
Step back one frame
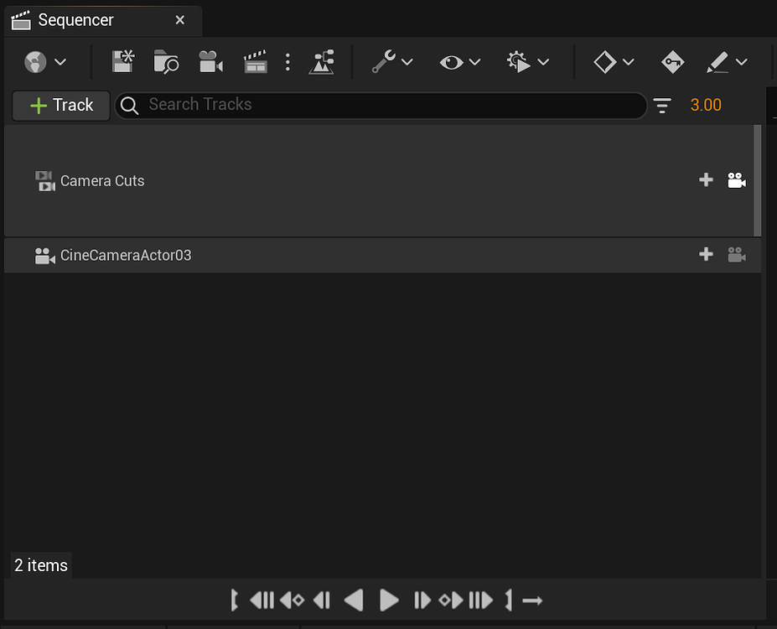(322, 600)
